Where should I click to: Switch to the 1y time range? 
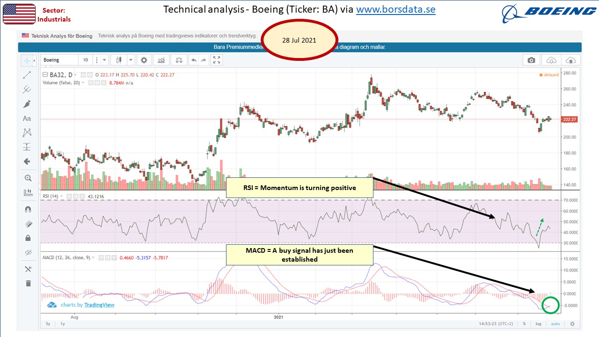point(63,323)
